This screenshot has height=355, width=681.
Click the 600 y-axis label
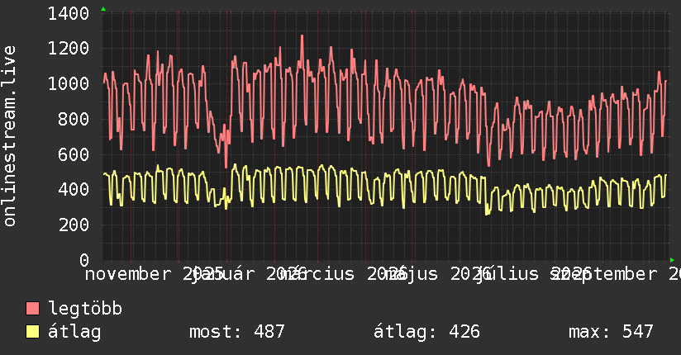click(x=74, y=154)
